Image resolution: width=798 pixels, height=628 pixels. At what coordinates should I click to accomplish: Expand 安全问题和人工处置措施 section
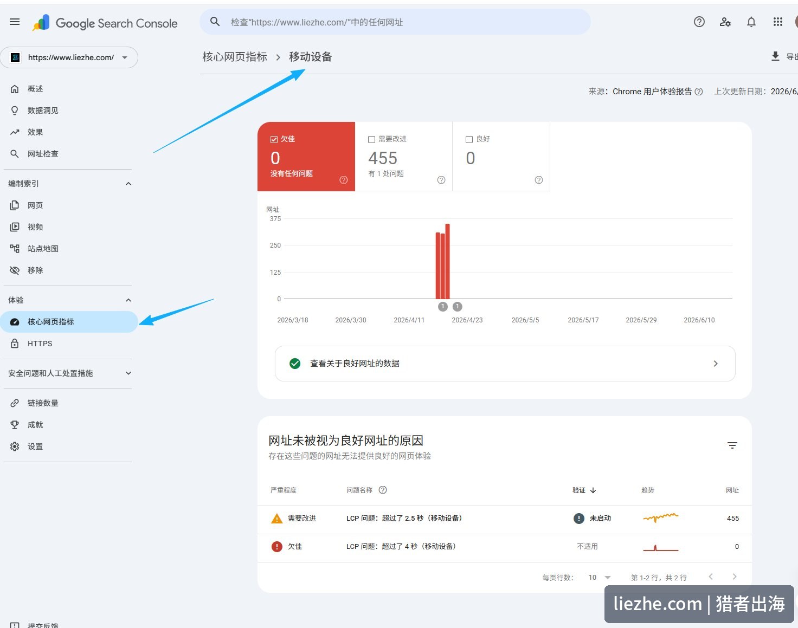[128, 373]
